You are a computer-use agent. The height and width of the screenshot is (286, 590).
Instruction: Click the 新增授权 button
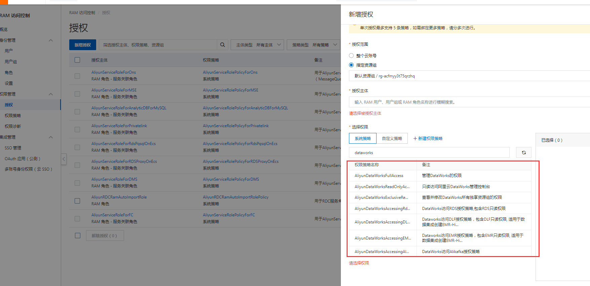point(83,45)
